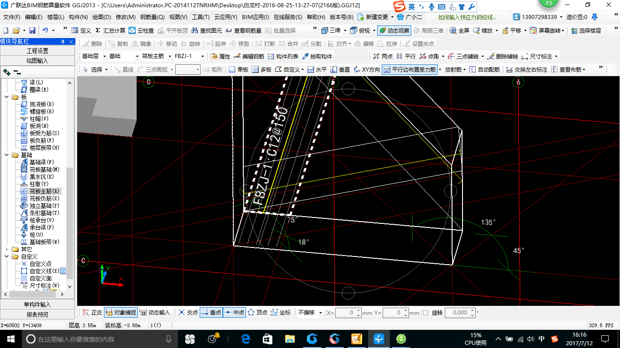Screen dimensions: 620x348
Task: Select 多板 multi slab mode
Action: tap(261, 69)
